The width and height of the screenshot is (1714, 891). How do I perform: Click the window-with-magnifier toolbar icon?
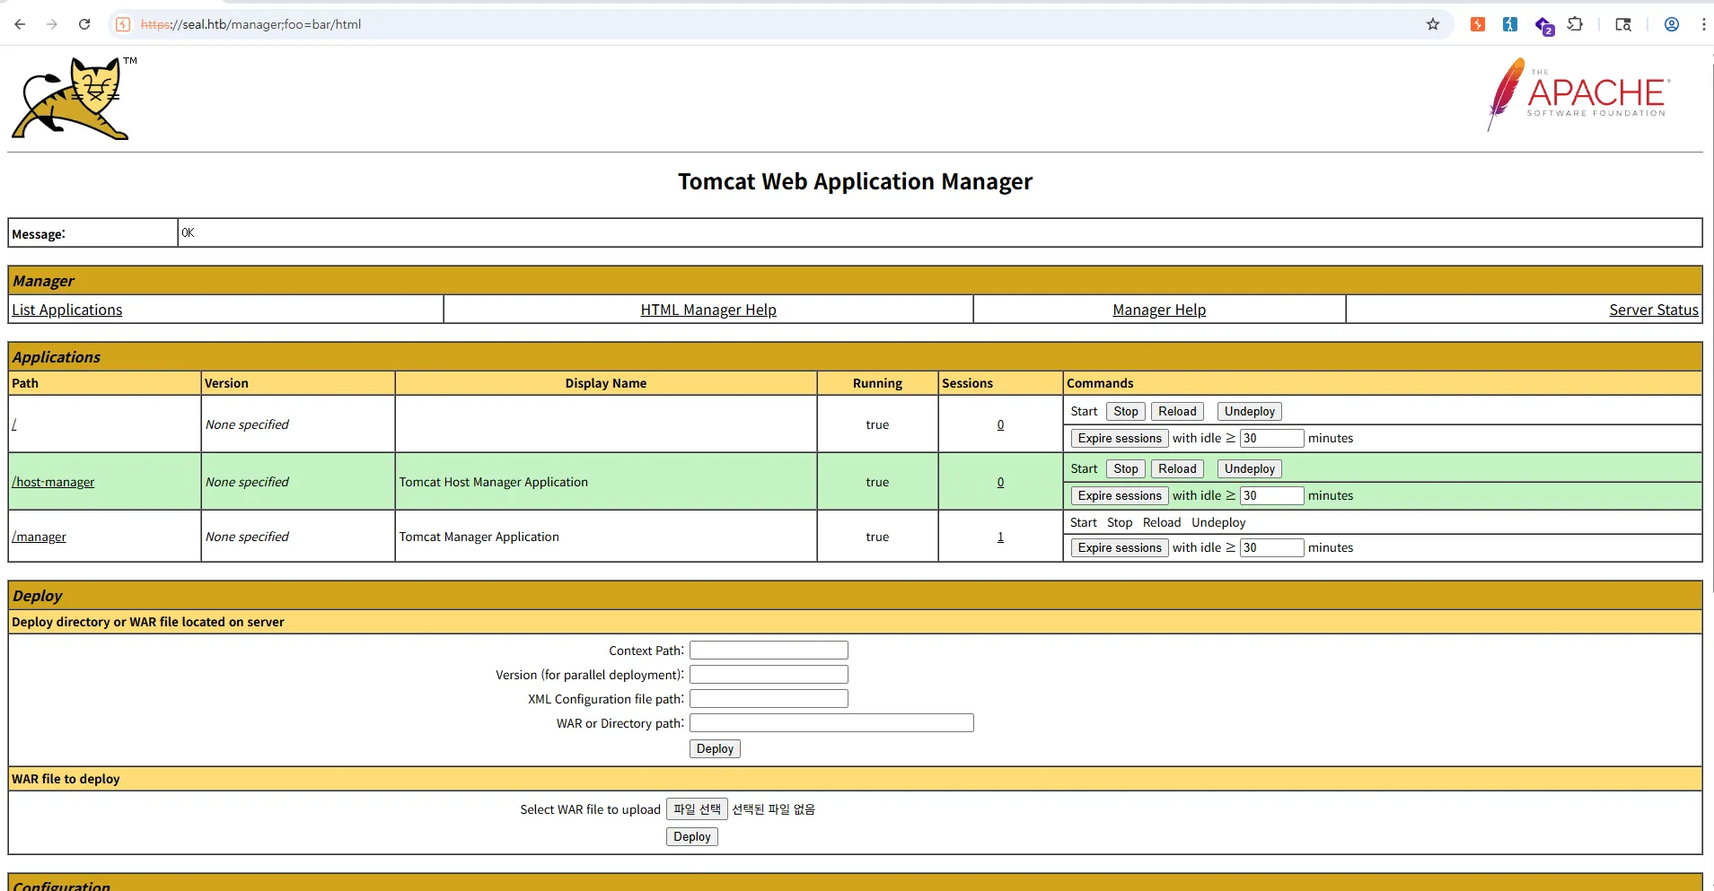(1623, 24)
